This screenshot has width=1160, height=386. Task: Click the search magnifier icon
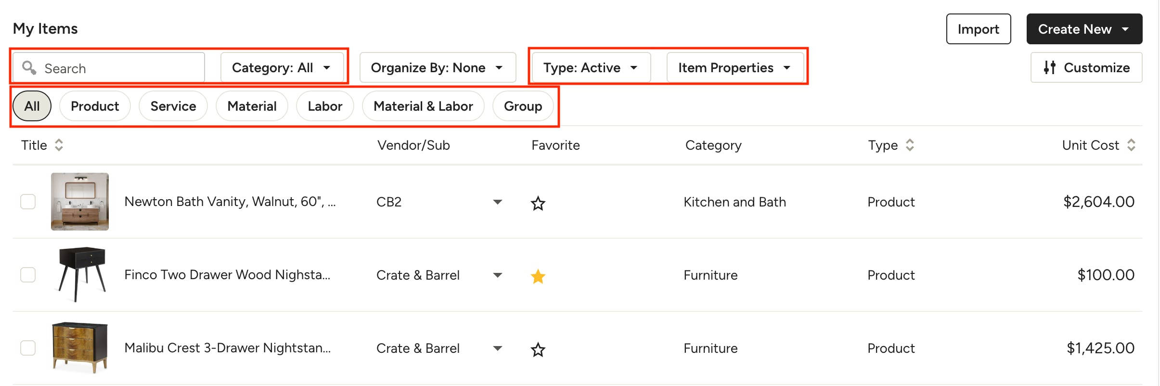tap(29, 68)
